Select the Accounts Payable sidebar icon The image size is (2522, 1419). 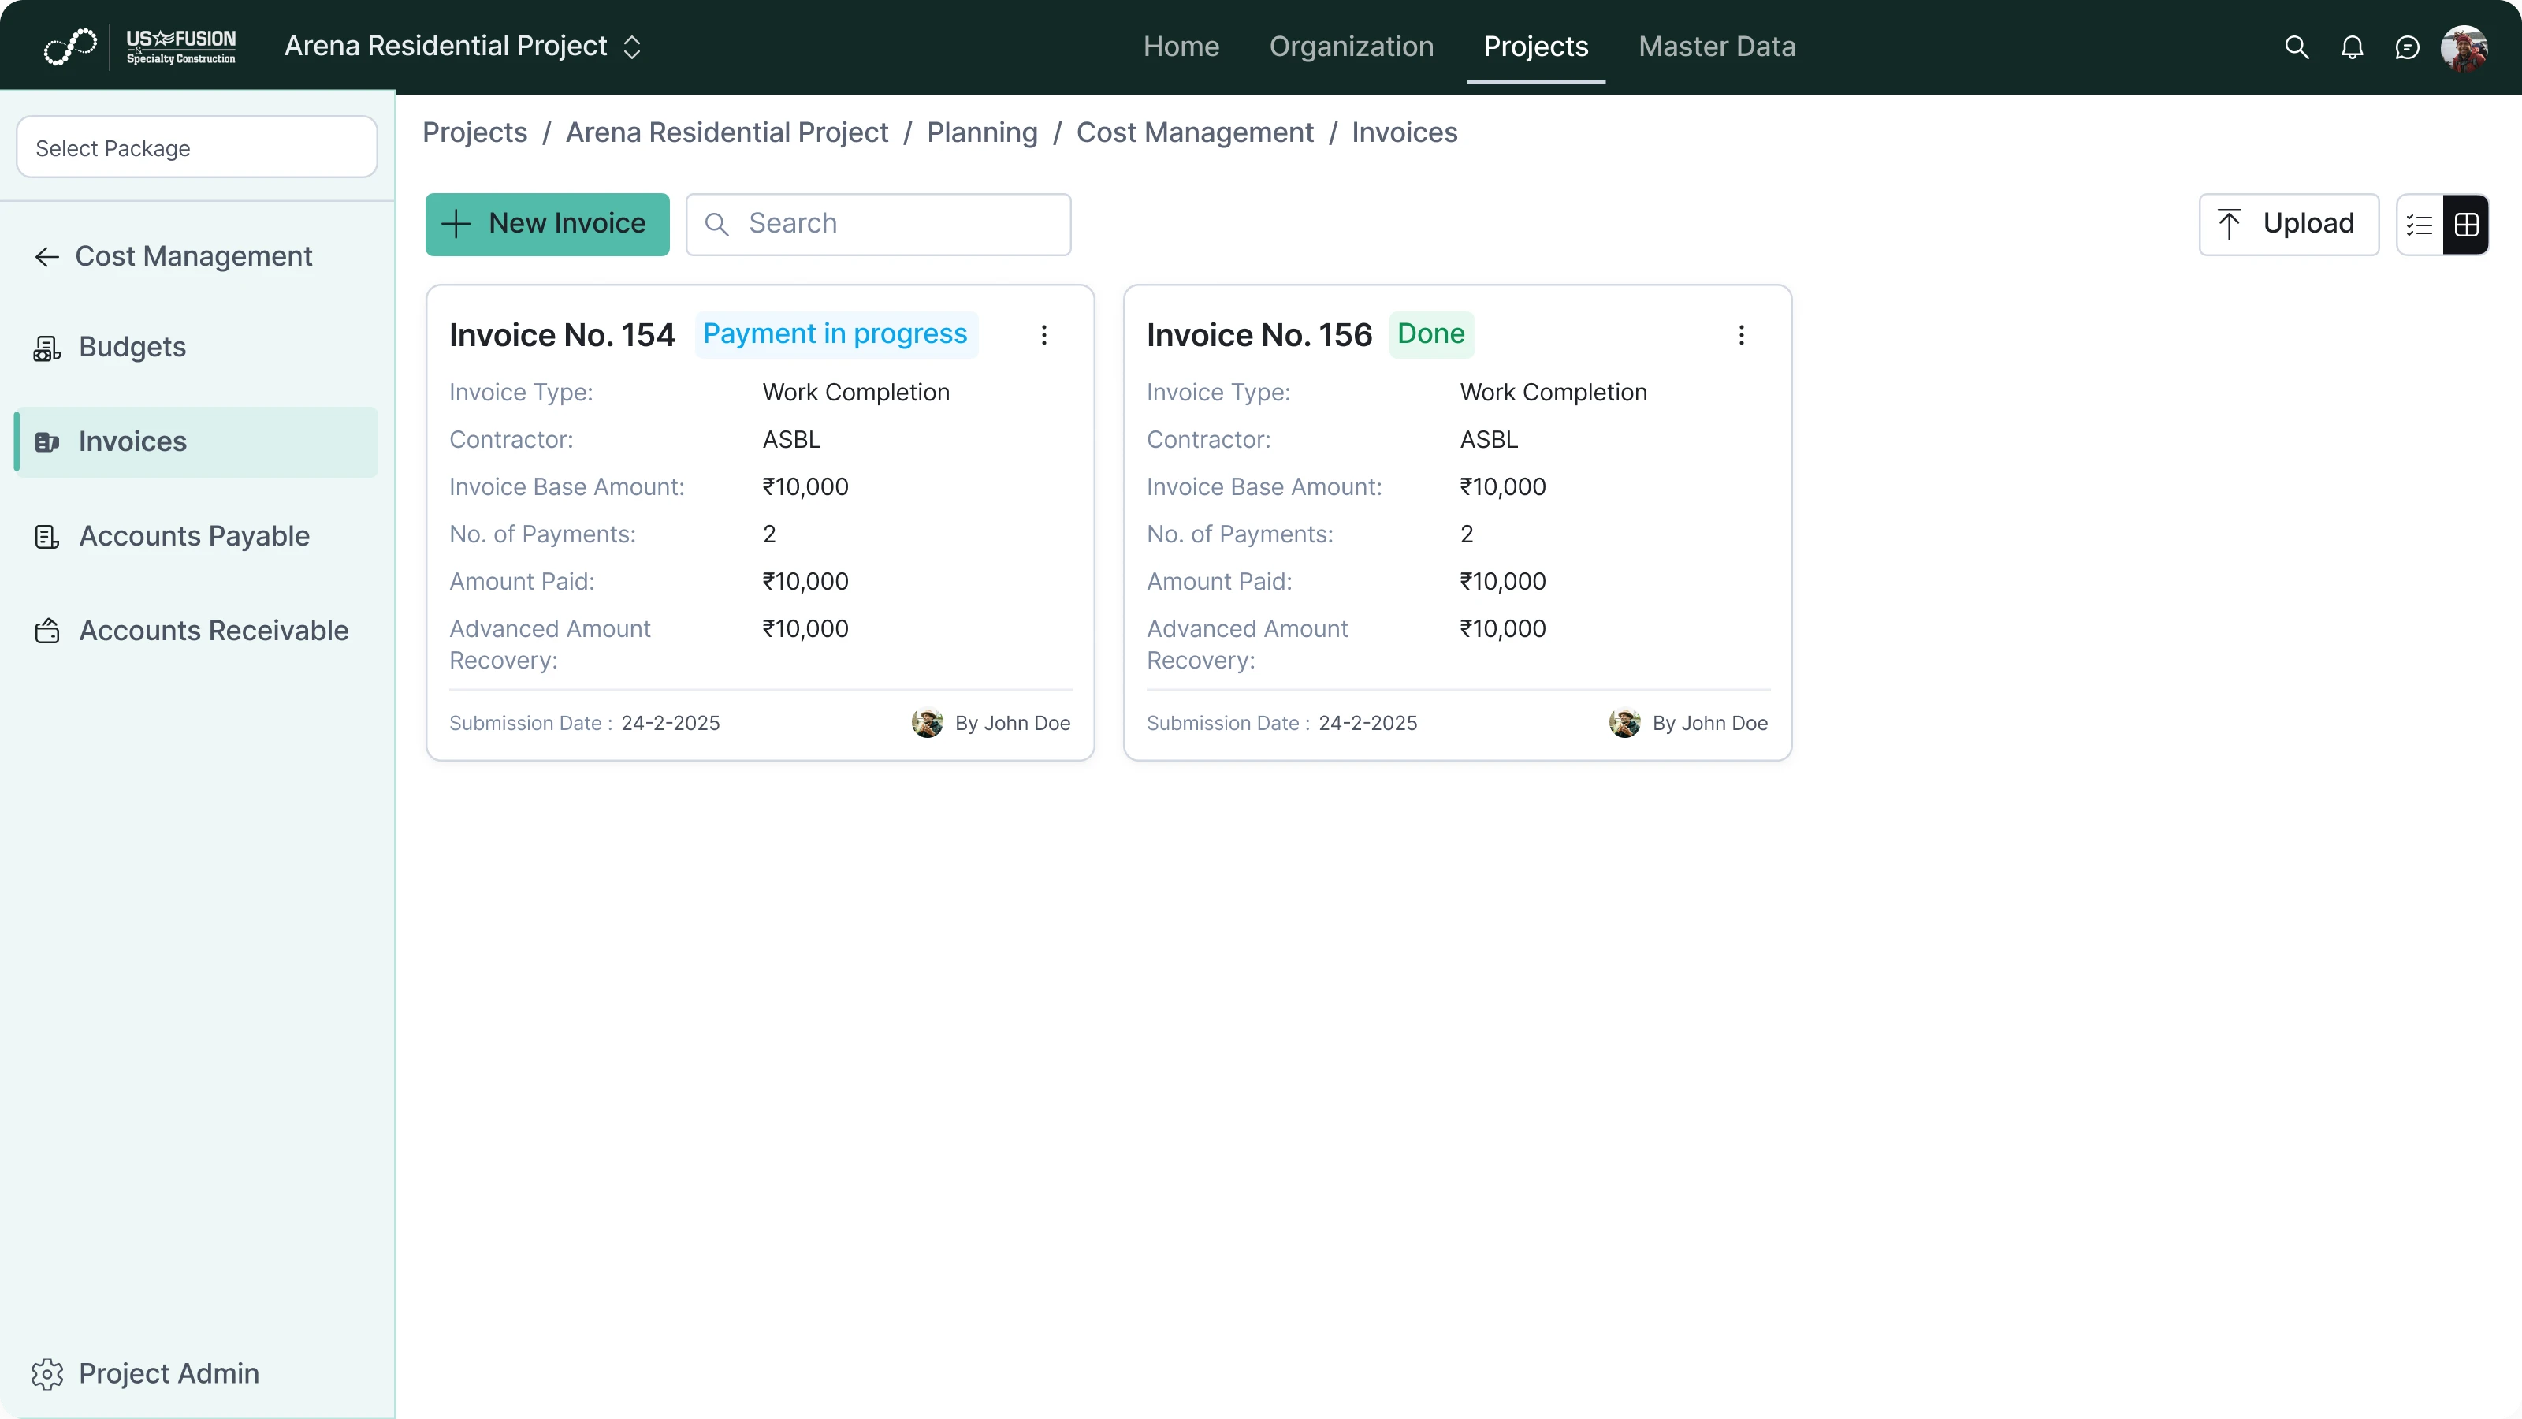click(46, 536)
